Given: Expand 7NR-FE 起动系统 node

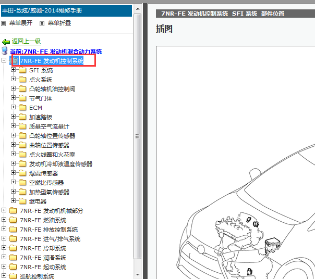Looking at the screenshot, I should (x=4, y=266).
